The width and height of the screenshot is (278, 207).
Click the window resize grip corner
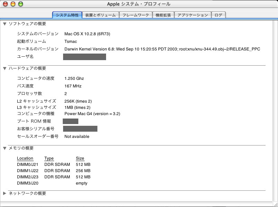point(275,204)
